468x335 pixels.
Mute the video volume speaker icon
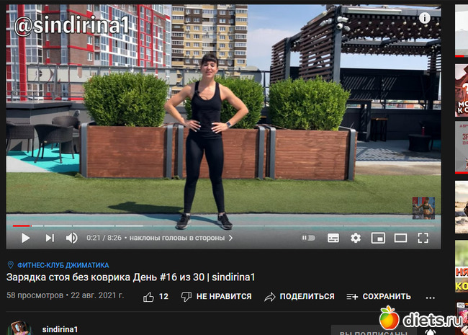[x=71, y=238]
